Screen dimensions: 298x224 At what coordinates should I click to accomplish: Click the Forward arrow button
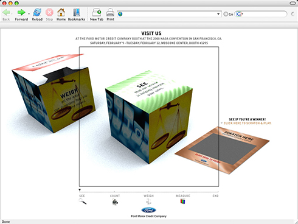tap(21, 13)
